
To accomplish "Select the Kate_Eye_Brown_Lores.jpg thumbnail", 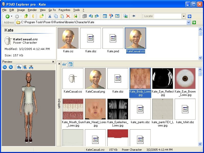I will point(185,79).
